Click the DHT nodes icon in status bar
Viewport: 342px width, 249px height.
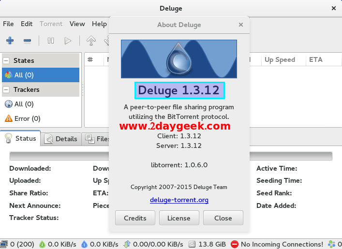coord(332,244)
